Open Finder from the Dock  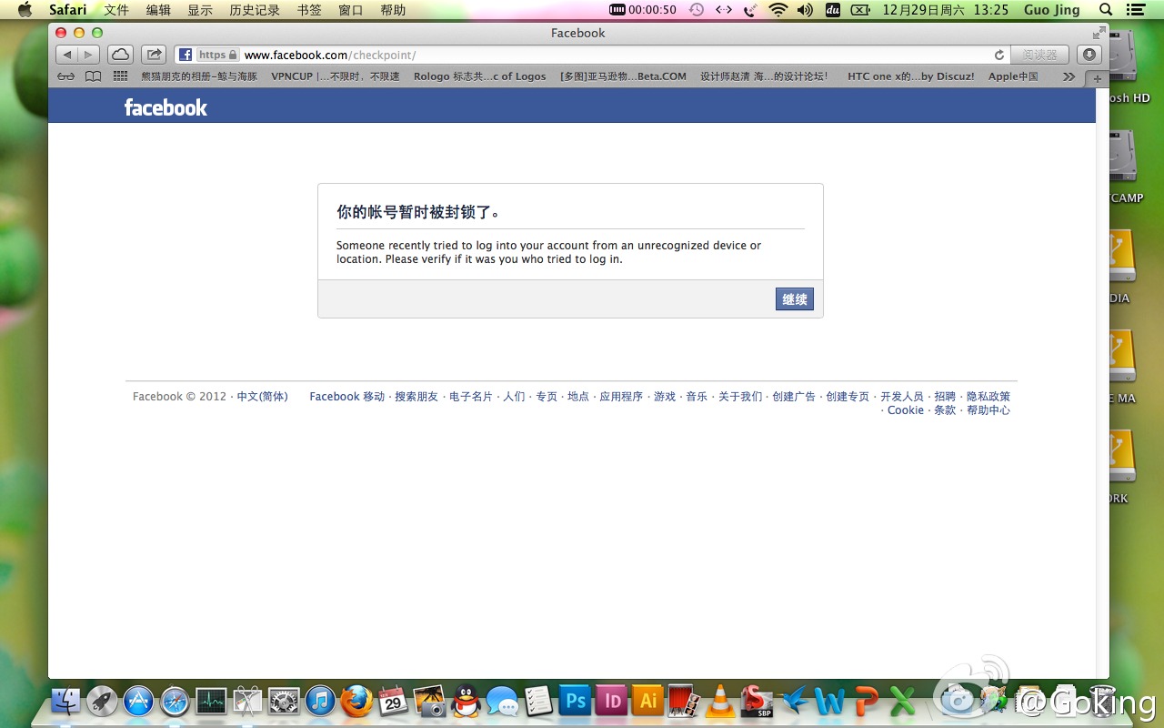coord(65,701)
